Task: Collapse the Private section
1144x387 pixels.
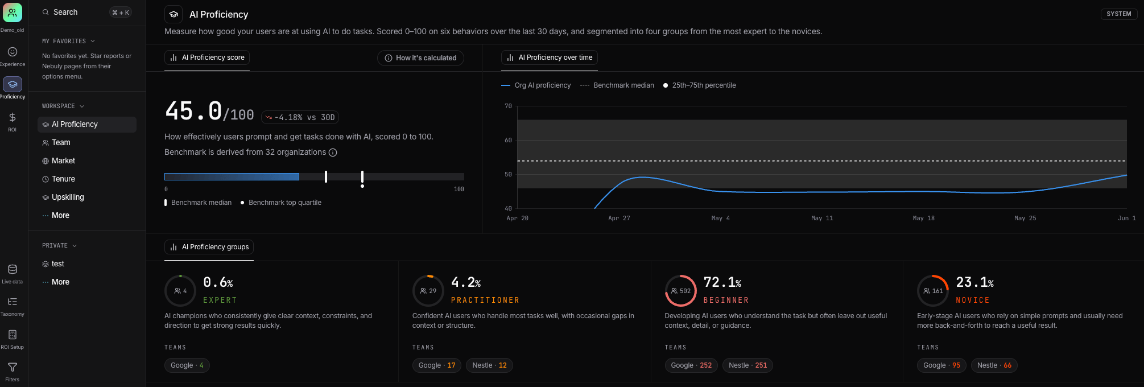Action: click(60, 245)
